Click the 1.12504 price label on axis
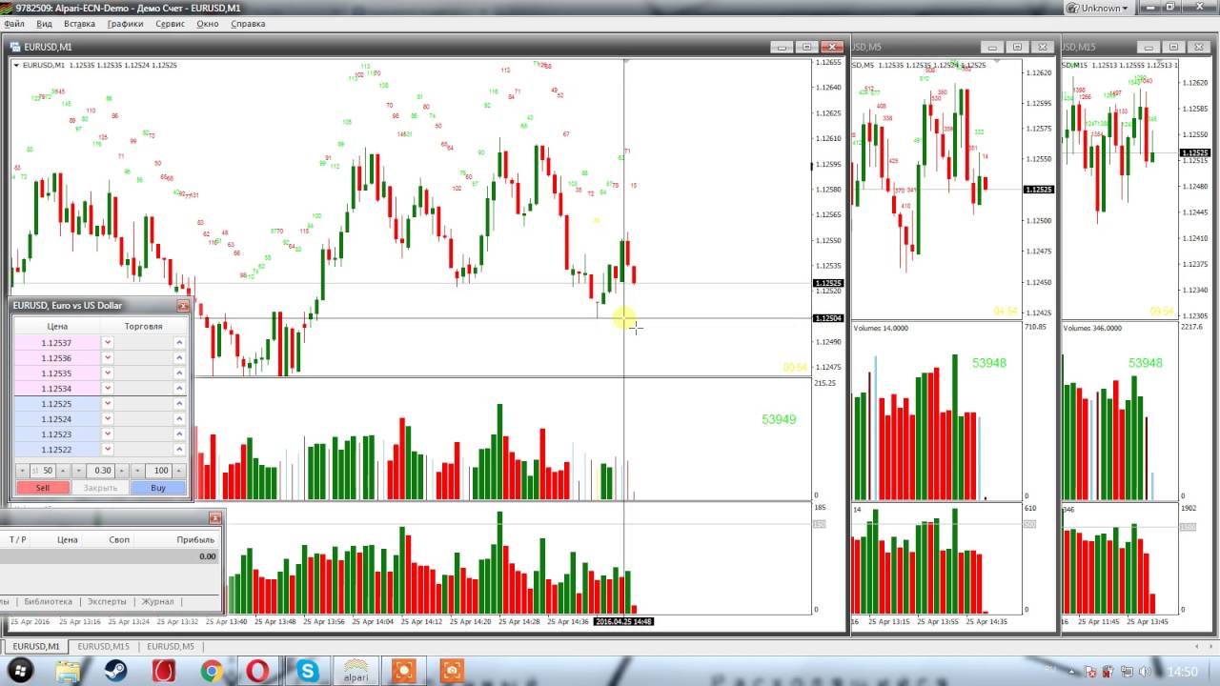Viewport: 1220px width, 686px height. [828, 318]
